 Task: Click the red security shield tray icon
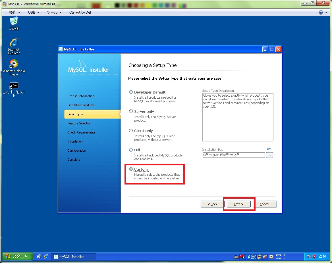click(314, 256)
